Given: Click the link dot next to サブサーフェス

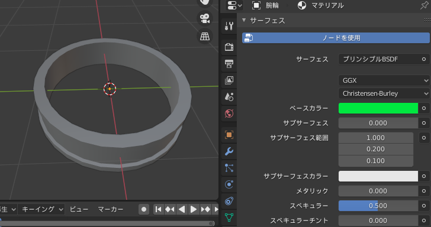Looking at the screenshot, I should [424, 123].
